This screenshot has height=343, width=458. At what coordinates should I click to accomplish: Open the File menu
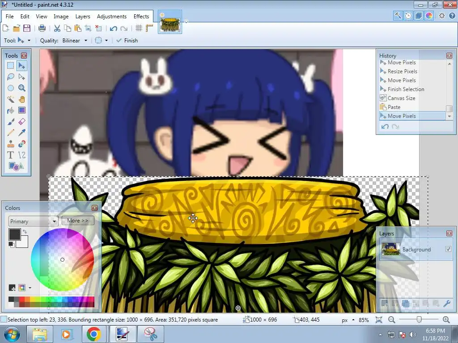pyautogui.click(x=10, y=17)
